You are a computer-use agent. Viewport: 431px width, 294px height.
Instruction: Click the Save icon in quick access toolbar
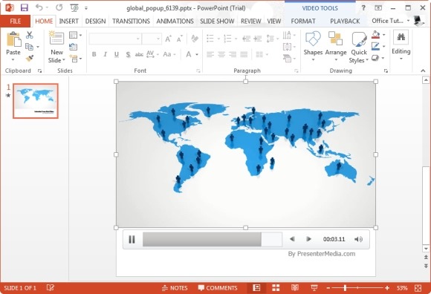tap(25, 7)
